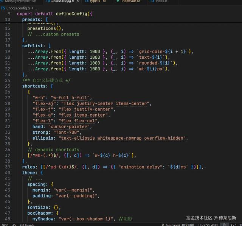The width and height of the screenshot is (242, 226).
Task: Click the boxShadow key on line 47
Action: pyautogui.click(x=39, y=213)
